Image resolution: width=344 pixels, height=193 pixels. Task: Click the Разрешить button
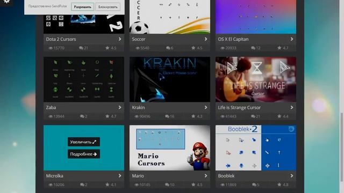[x=82, y=7]
